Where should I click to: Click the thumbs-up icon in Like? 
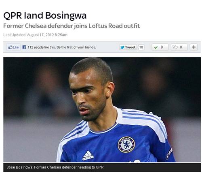click(x=10, y=47)
